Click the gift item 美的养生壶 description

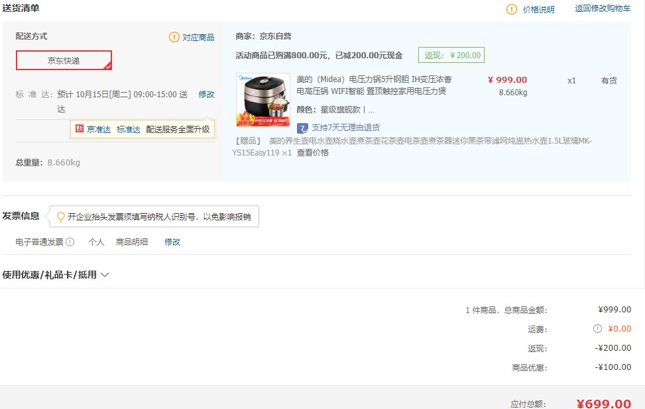(412, 147)
